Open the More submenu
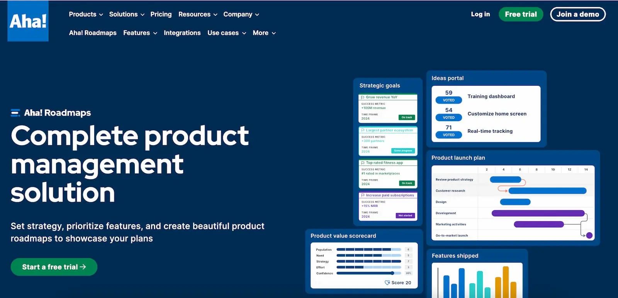The height and width of the screenshot is (298, 618). click(x=264, y=33)
